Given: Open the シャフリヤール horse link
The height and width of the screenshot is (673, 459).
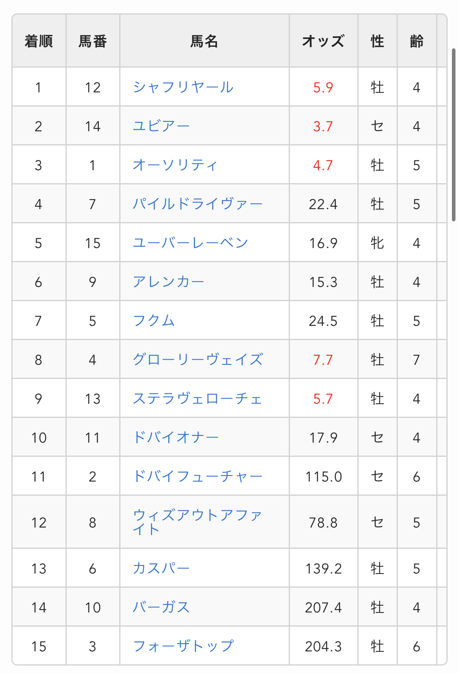Looking at the screenshot, I should [x=183, y=87].
